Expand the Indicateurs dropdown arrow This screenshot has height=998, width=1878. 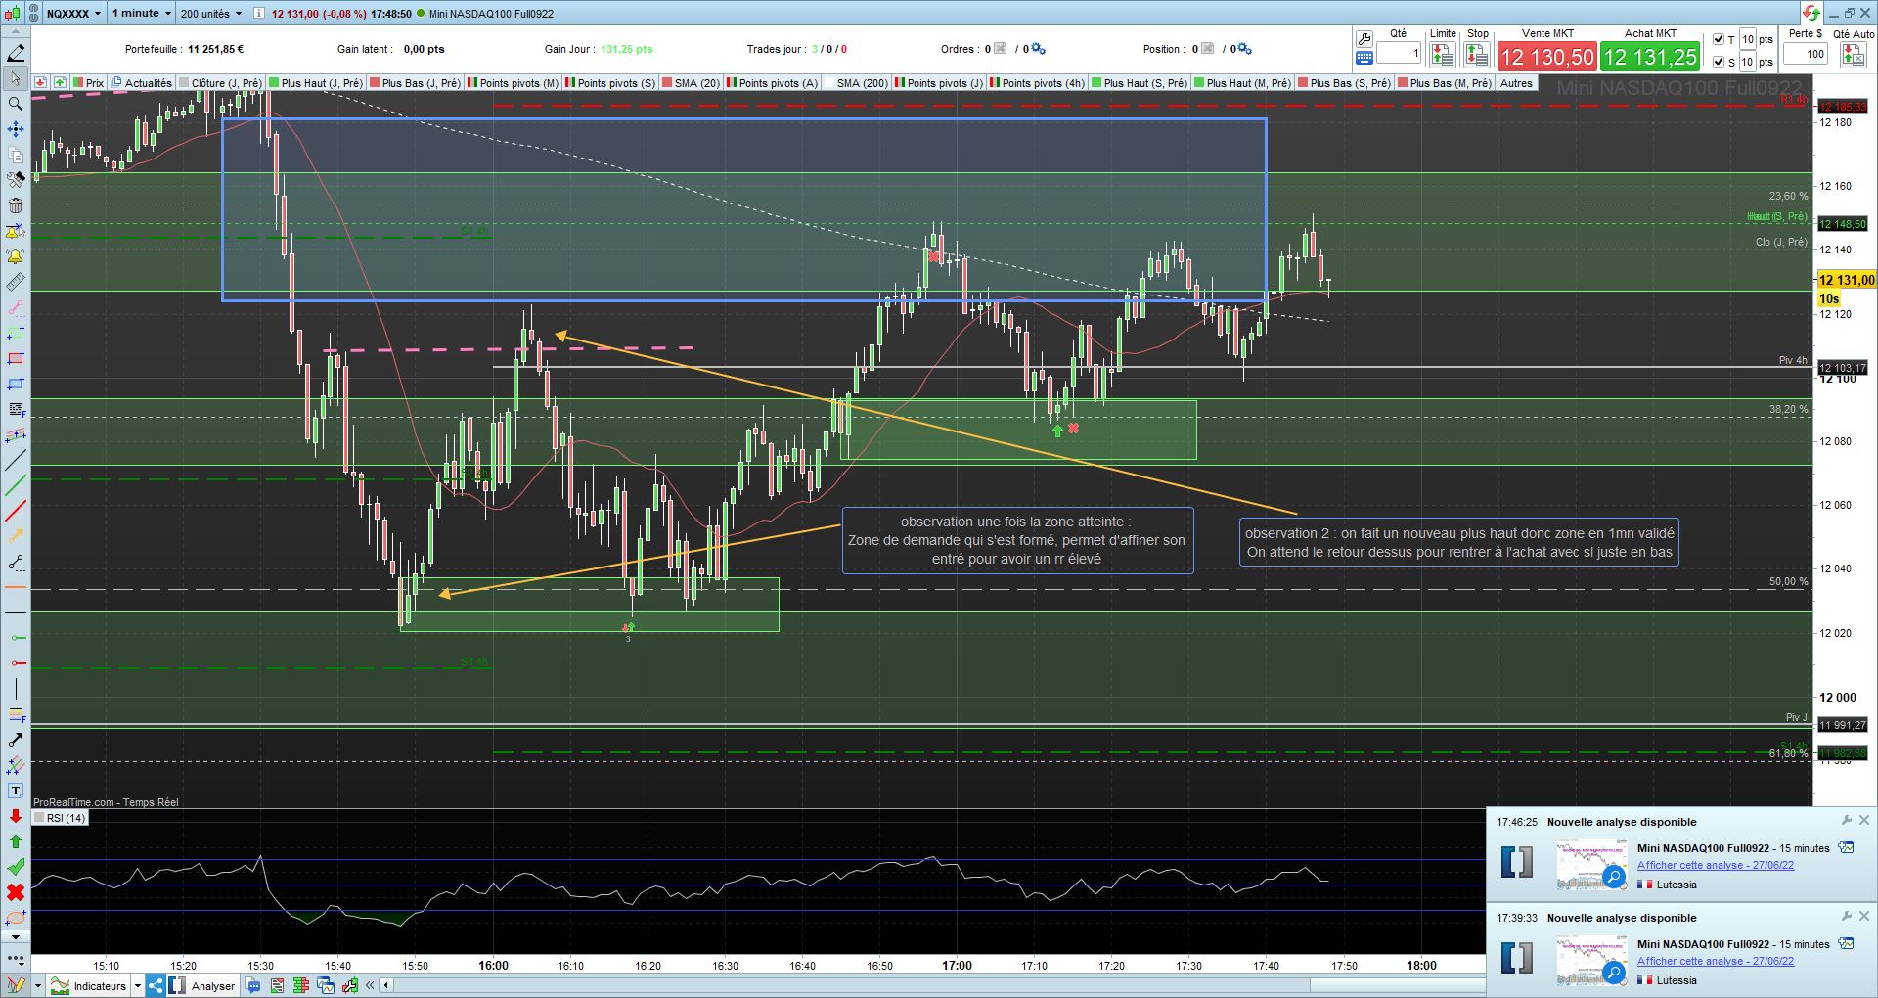[x=138, y=985]
